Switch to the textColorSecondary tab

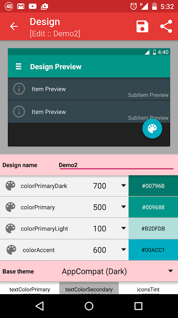(89, 288)
